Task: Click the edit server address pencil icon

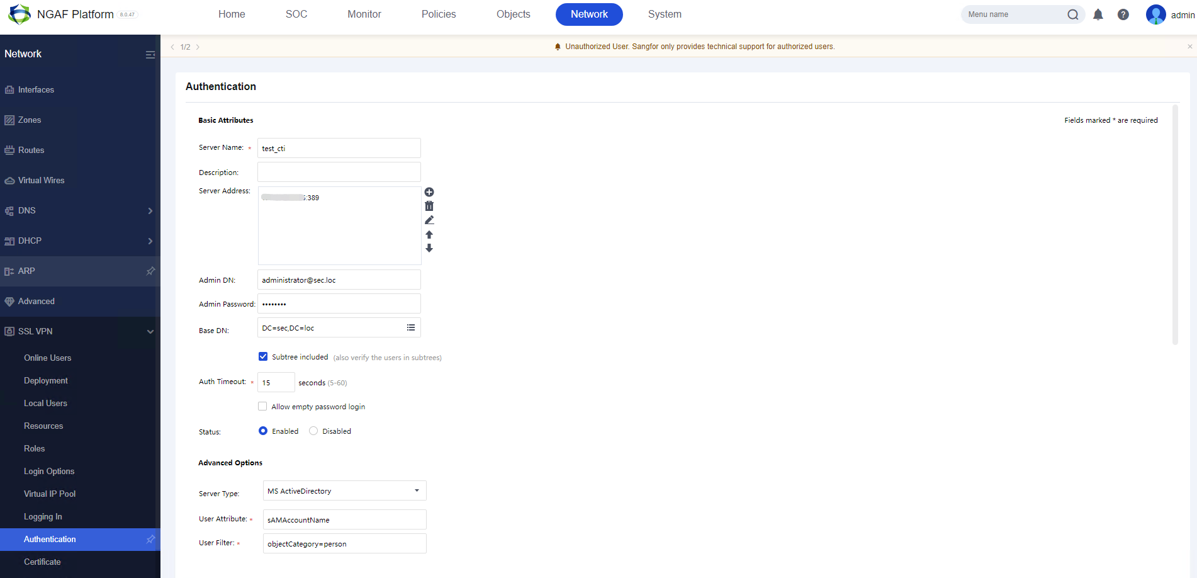Action: click(429, 220)
